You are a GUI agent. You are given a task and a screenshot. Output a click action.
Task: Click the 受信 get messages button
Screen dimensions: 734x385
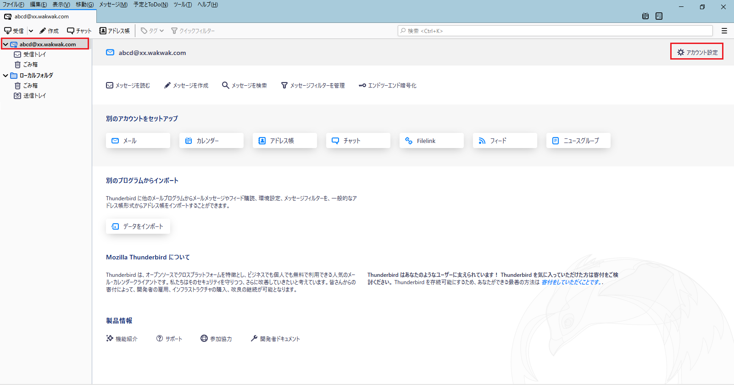pyautogui.click(x=14, y=31)
